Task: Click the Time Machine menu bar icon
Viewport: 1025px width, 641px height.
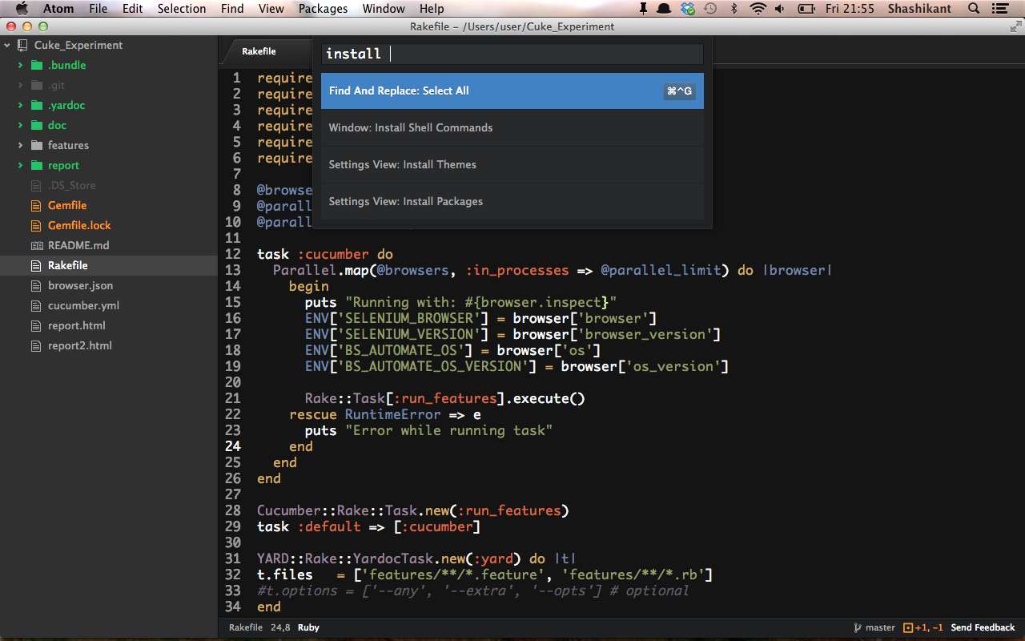Action: 710,9
